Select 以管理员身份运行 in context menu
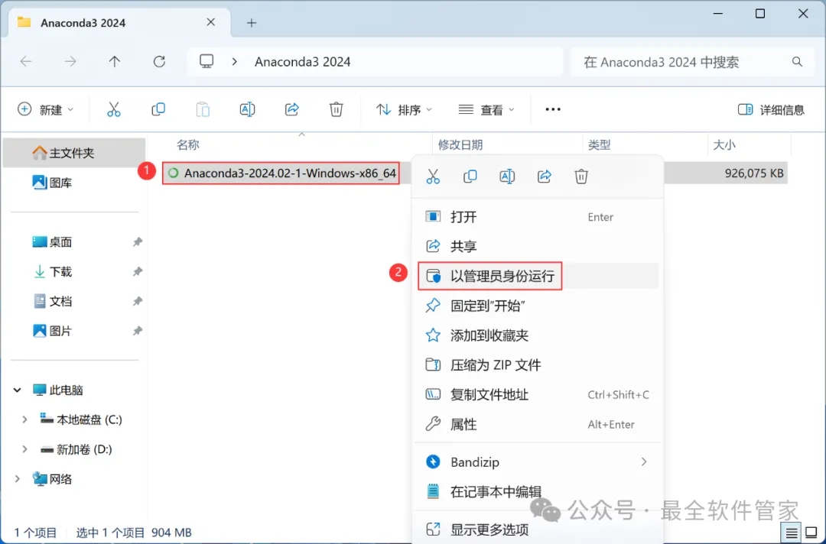Viewport: 826px width, 544px height. [x=538, y=276]
